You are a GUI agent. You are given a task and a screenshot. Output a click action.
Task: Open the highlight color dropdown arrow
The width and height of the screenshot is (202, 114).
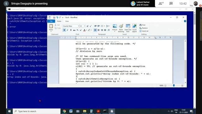pos(91,30)
